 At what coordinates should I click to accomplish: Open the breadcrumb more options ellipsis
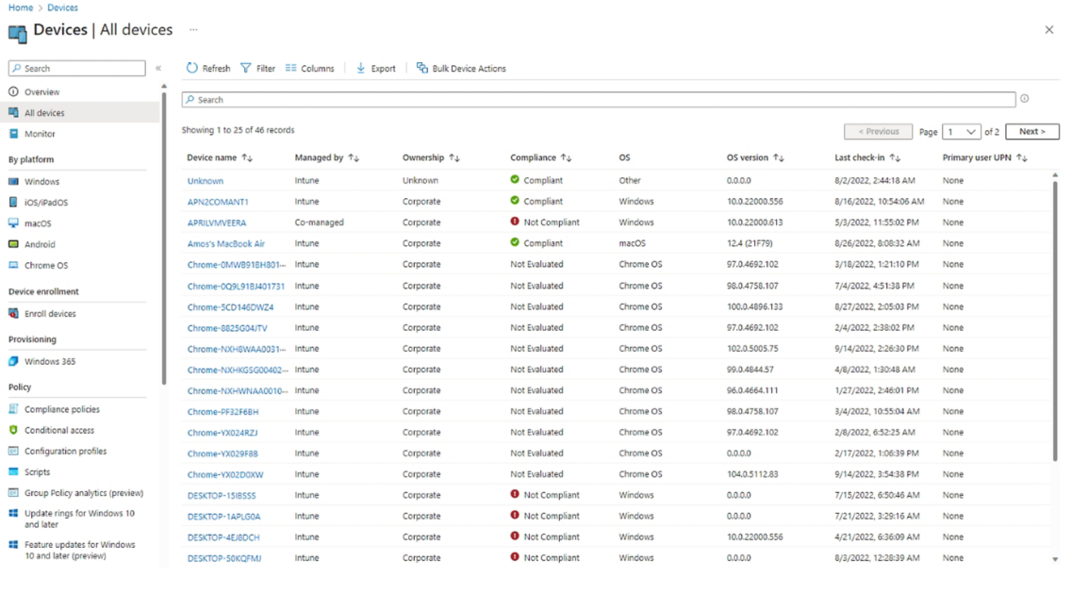click(x=192, y=30)
